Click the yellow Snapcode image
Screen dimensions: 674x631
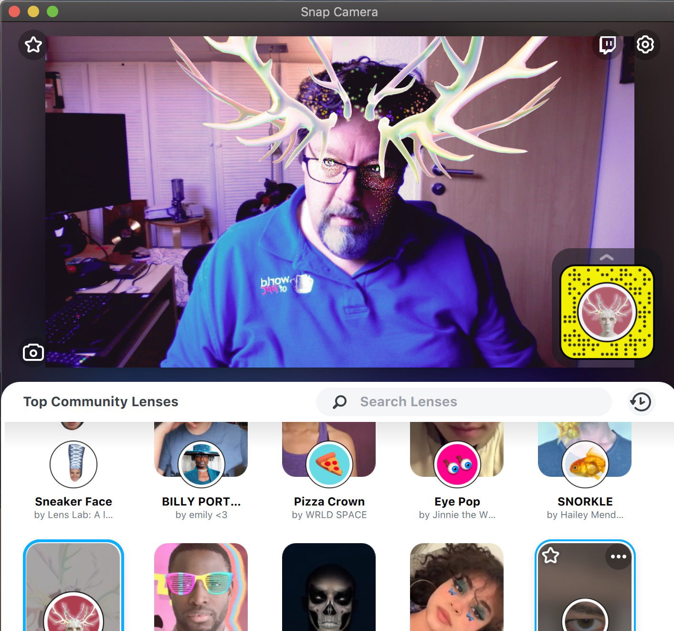click(606, 312)
